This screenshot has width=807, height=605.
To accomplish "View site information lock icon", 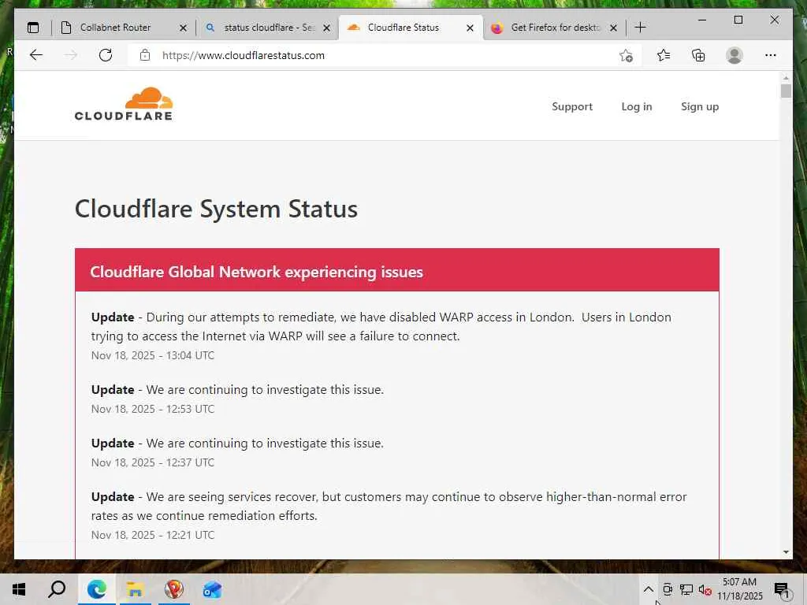I will click(x=145, y=55).
